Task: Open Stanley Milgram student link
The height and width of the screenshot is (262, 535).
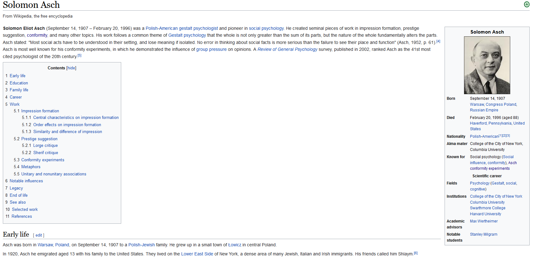Action: (484, 234)
